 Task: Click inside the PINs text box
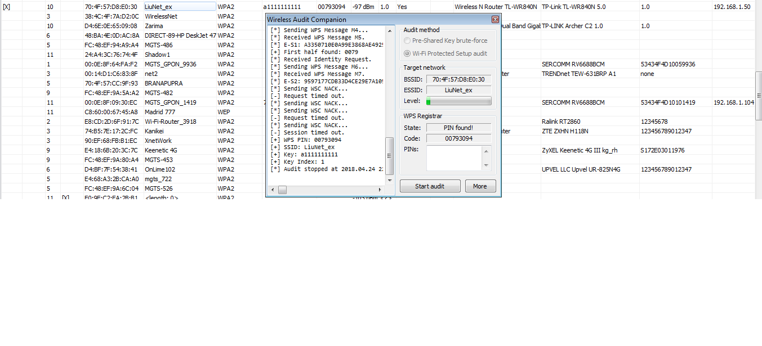[x=454, y=158]
